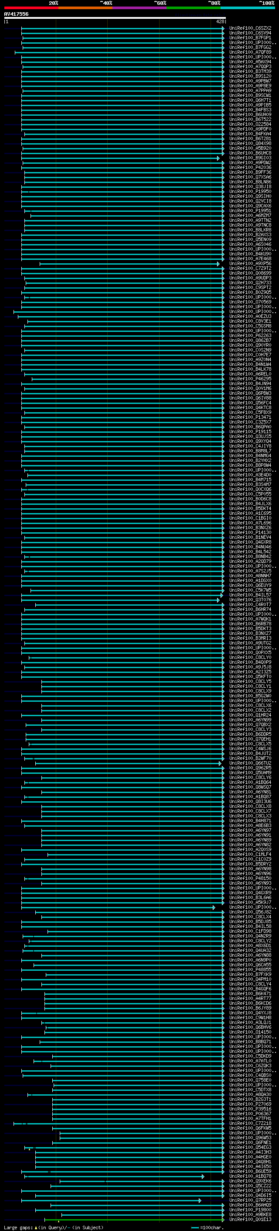
Task: Select label UniRef100_Q6FNE1
Action: (250, 1142)
